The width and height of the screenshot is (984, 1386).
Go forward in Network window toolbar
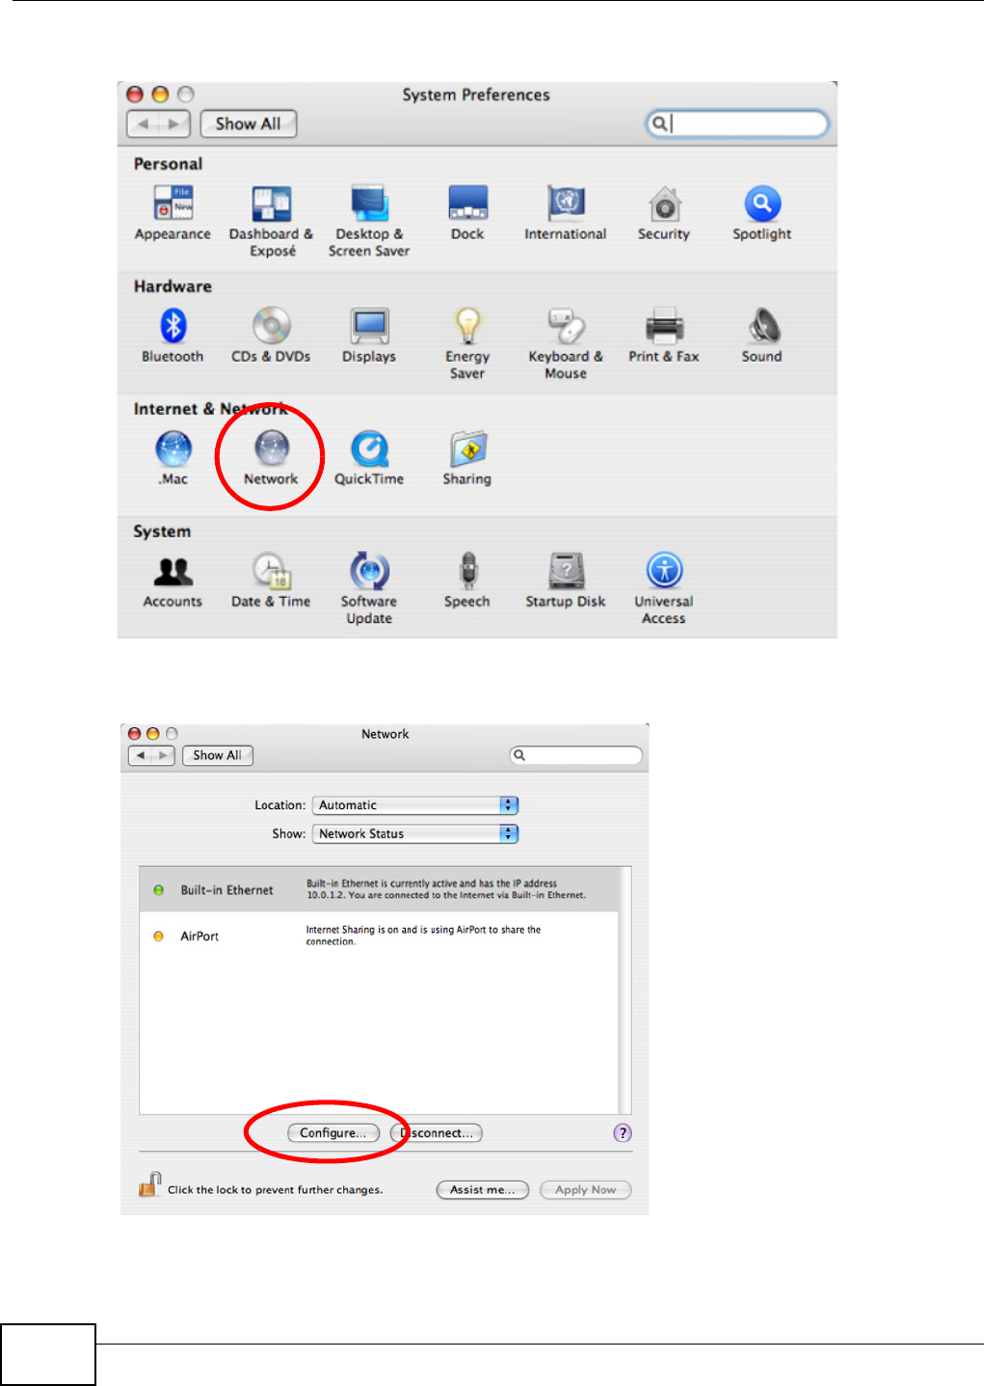164,755
